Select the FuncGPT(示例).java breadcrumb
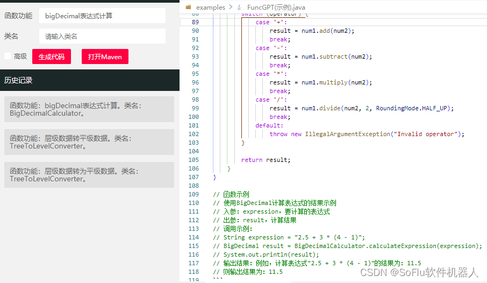This screenshot has width=487, height=283. pyautogui.click(x=276, y=7)
